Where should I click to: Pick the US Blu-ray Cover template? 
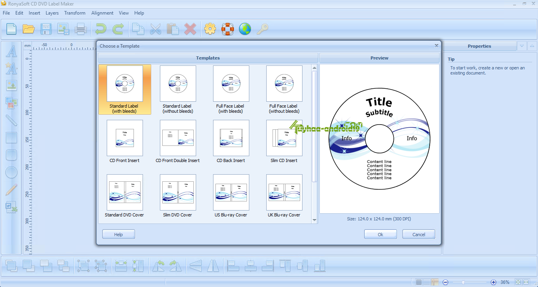click(x=231, y=196)
